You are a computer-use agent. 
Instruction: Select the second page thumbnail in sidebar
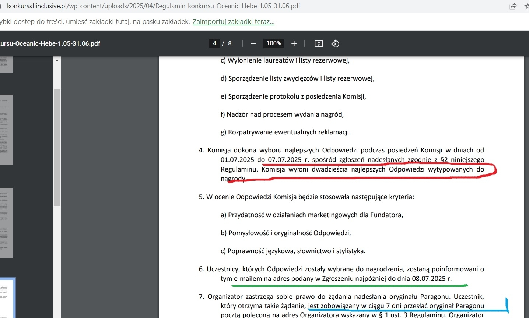(6, 130)
